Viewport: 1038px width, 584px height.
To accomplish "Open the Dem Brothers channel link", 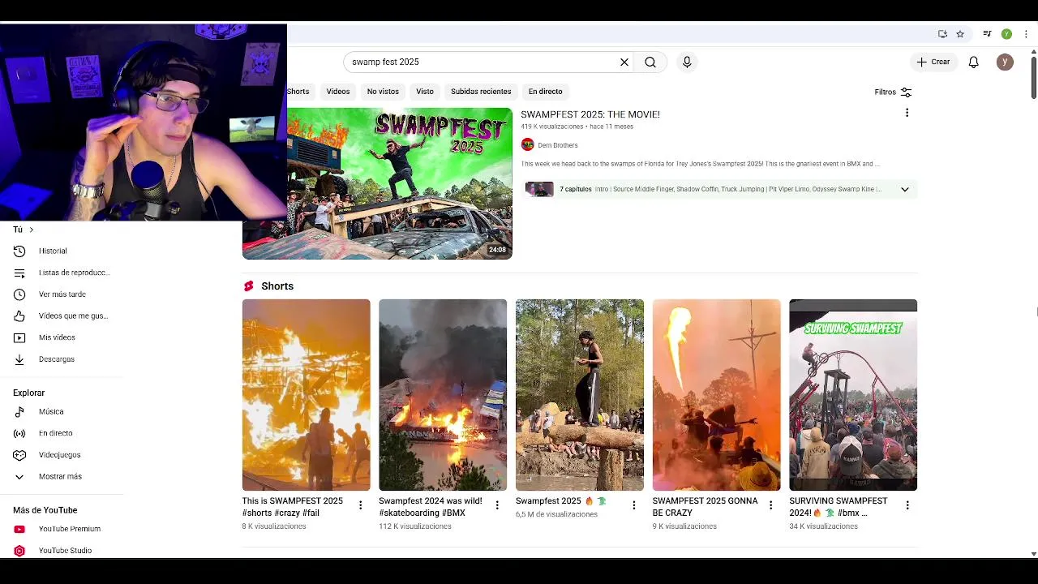I will click(558, 145).
